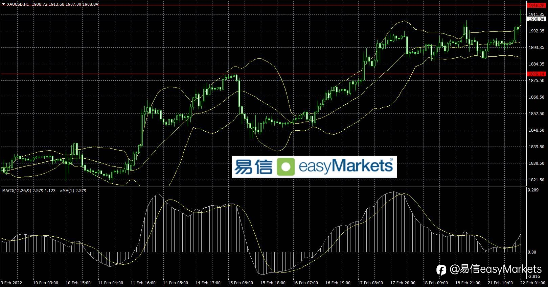
Task: Click the XAUUSD,H1 symbol title
Action: (18, 4)
